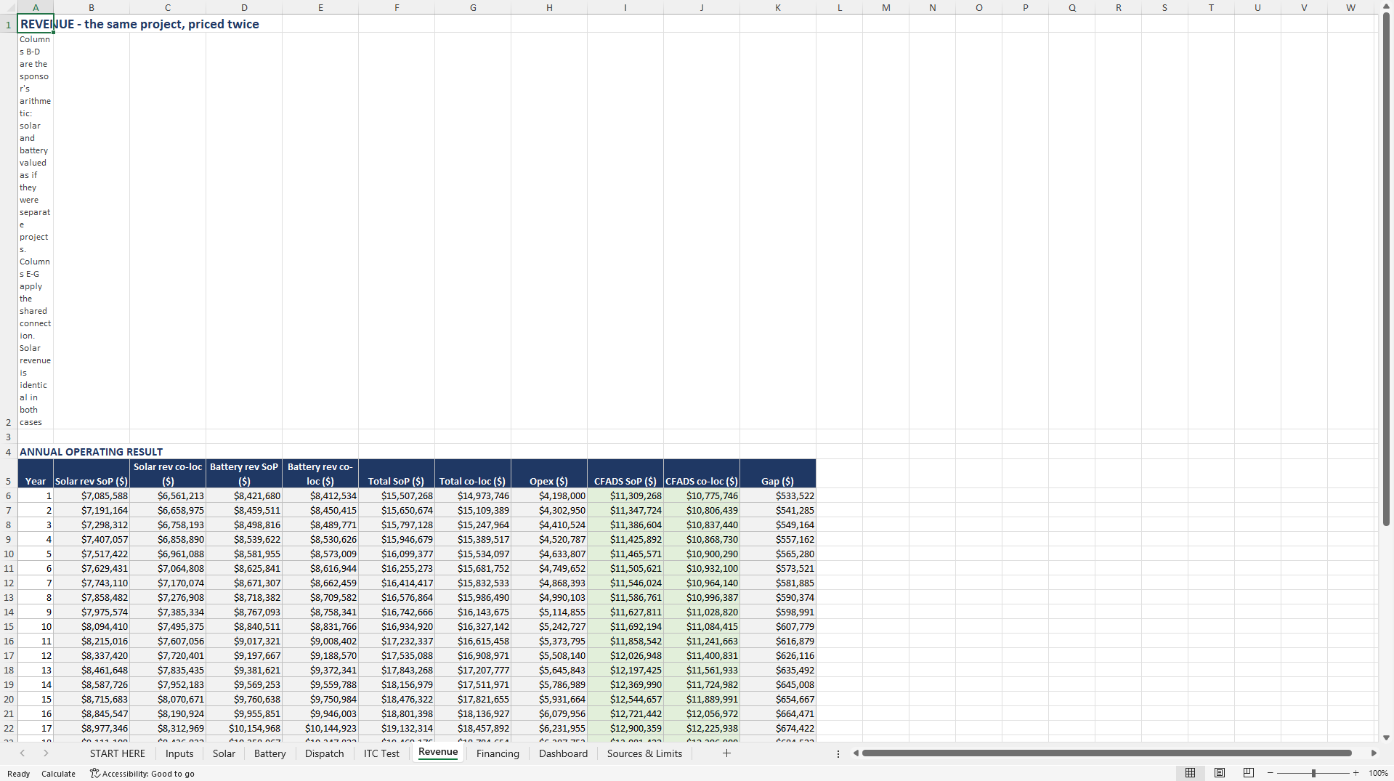Open sheet tab options dots
Image resolution: width=1394 pixels, height=781 pixels.
point(838,754)
